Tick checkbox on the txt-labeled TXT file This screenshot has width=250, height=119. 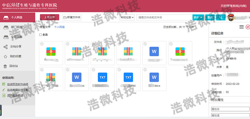tap(119, 70)
